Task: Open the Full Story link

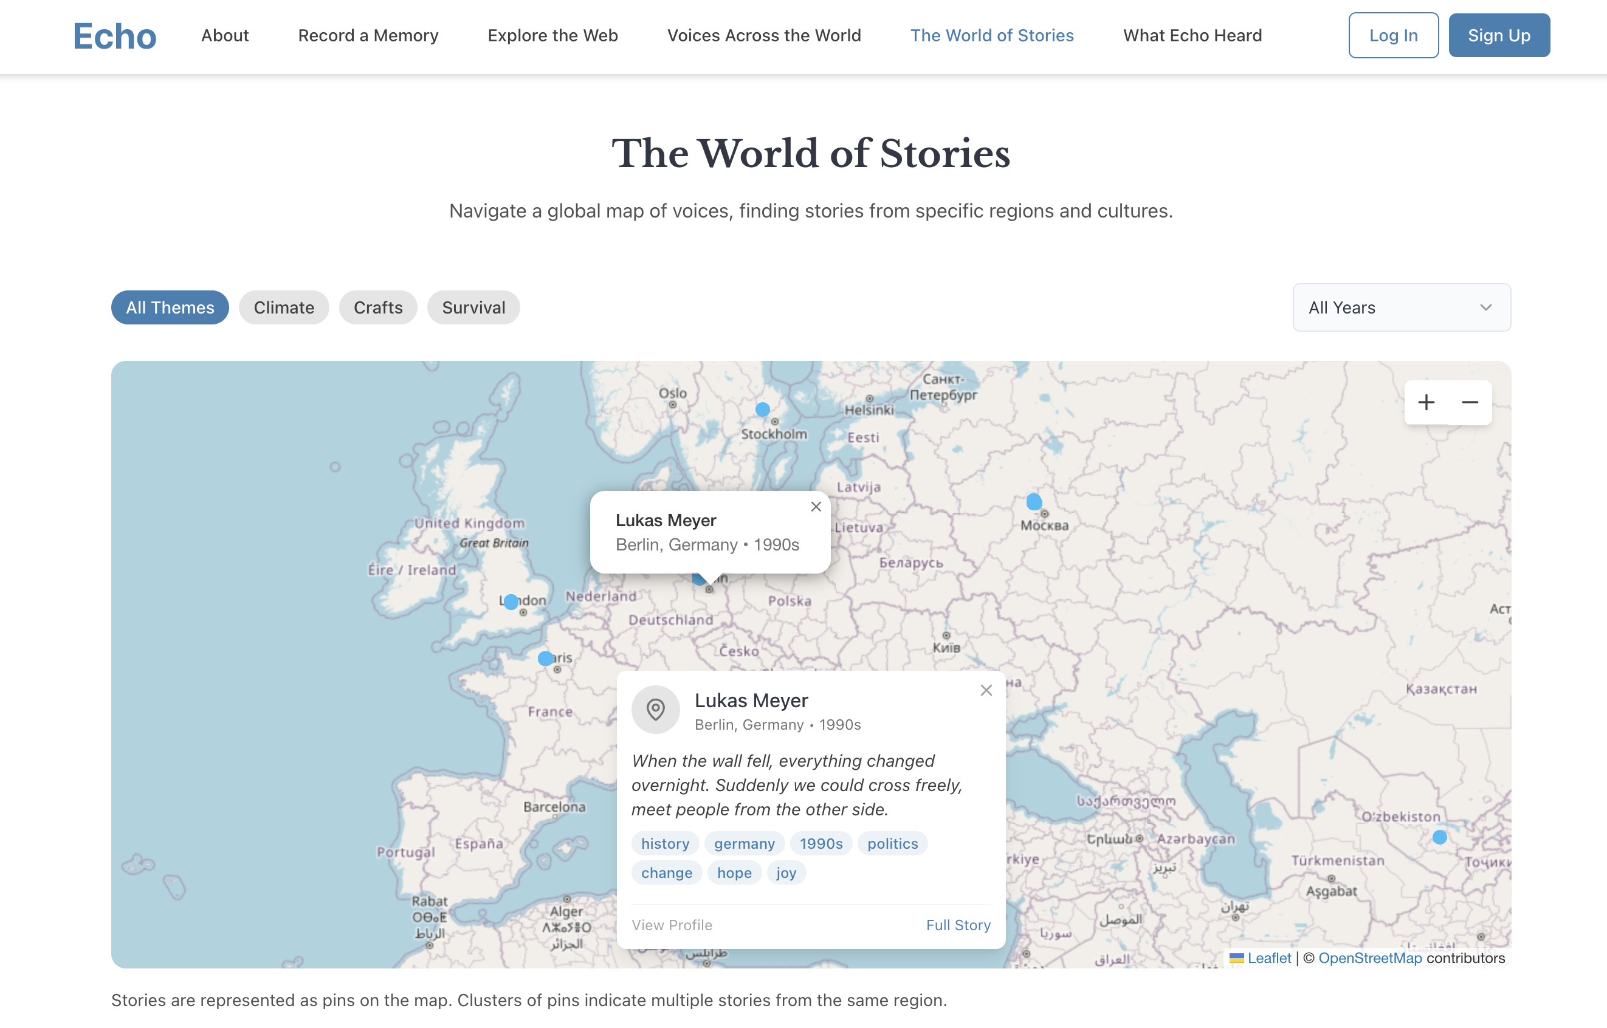Action: 957,925
